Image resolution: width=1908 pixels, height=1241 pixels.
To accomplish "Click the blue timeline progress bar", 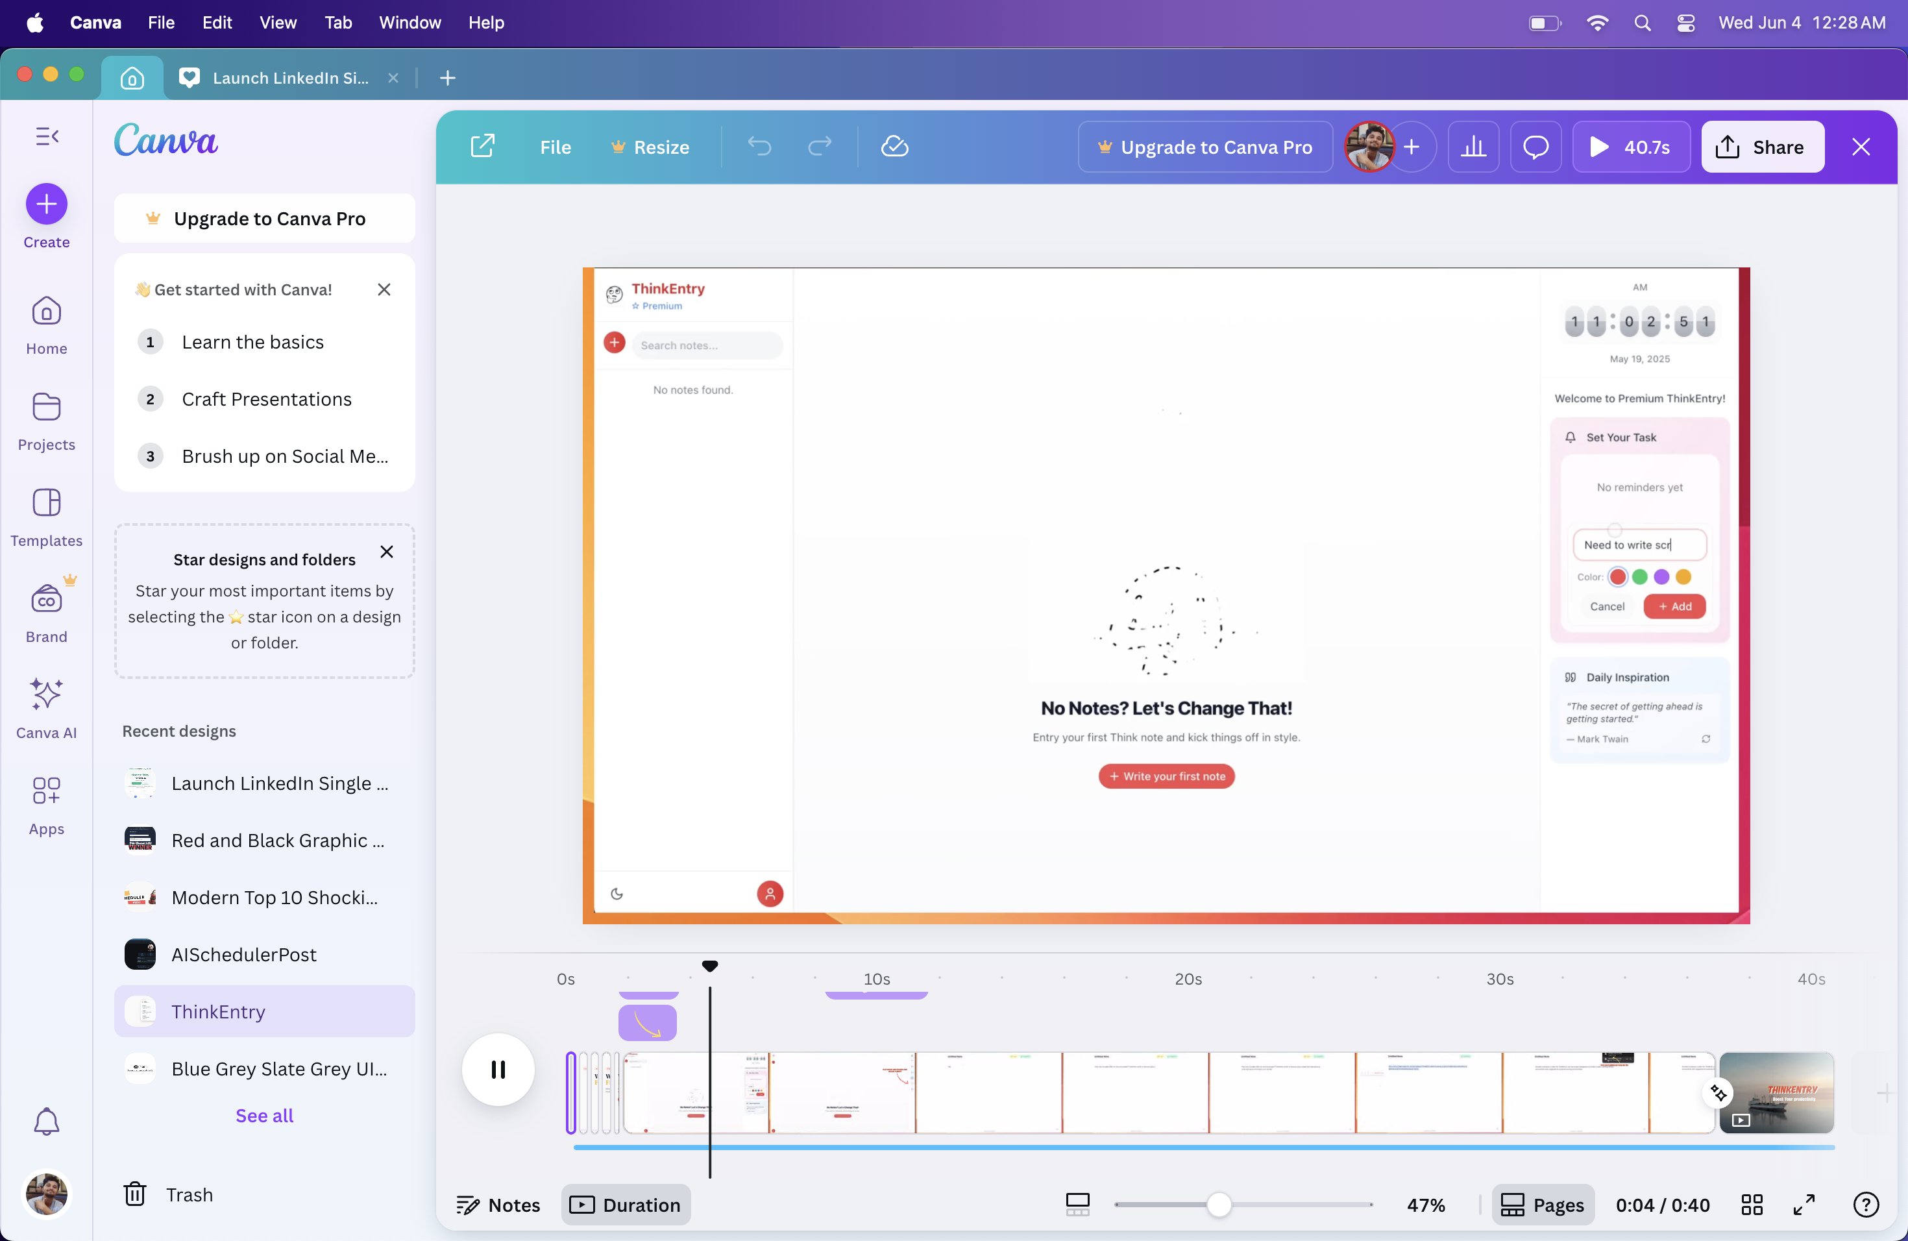I will [1204, 1147].
